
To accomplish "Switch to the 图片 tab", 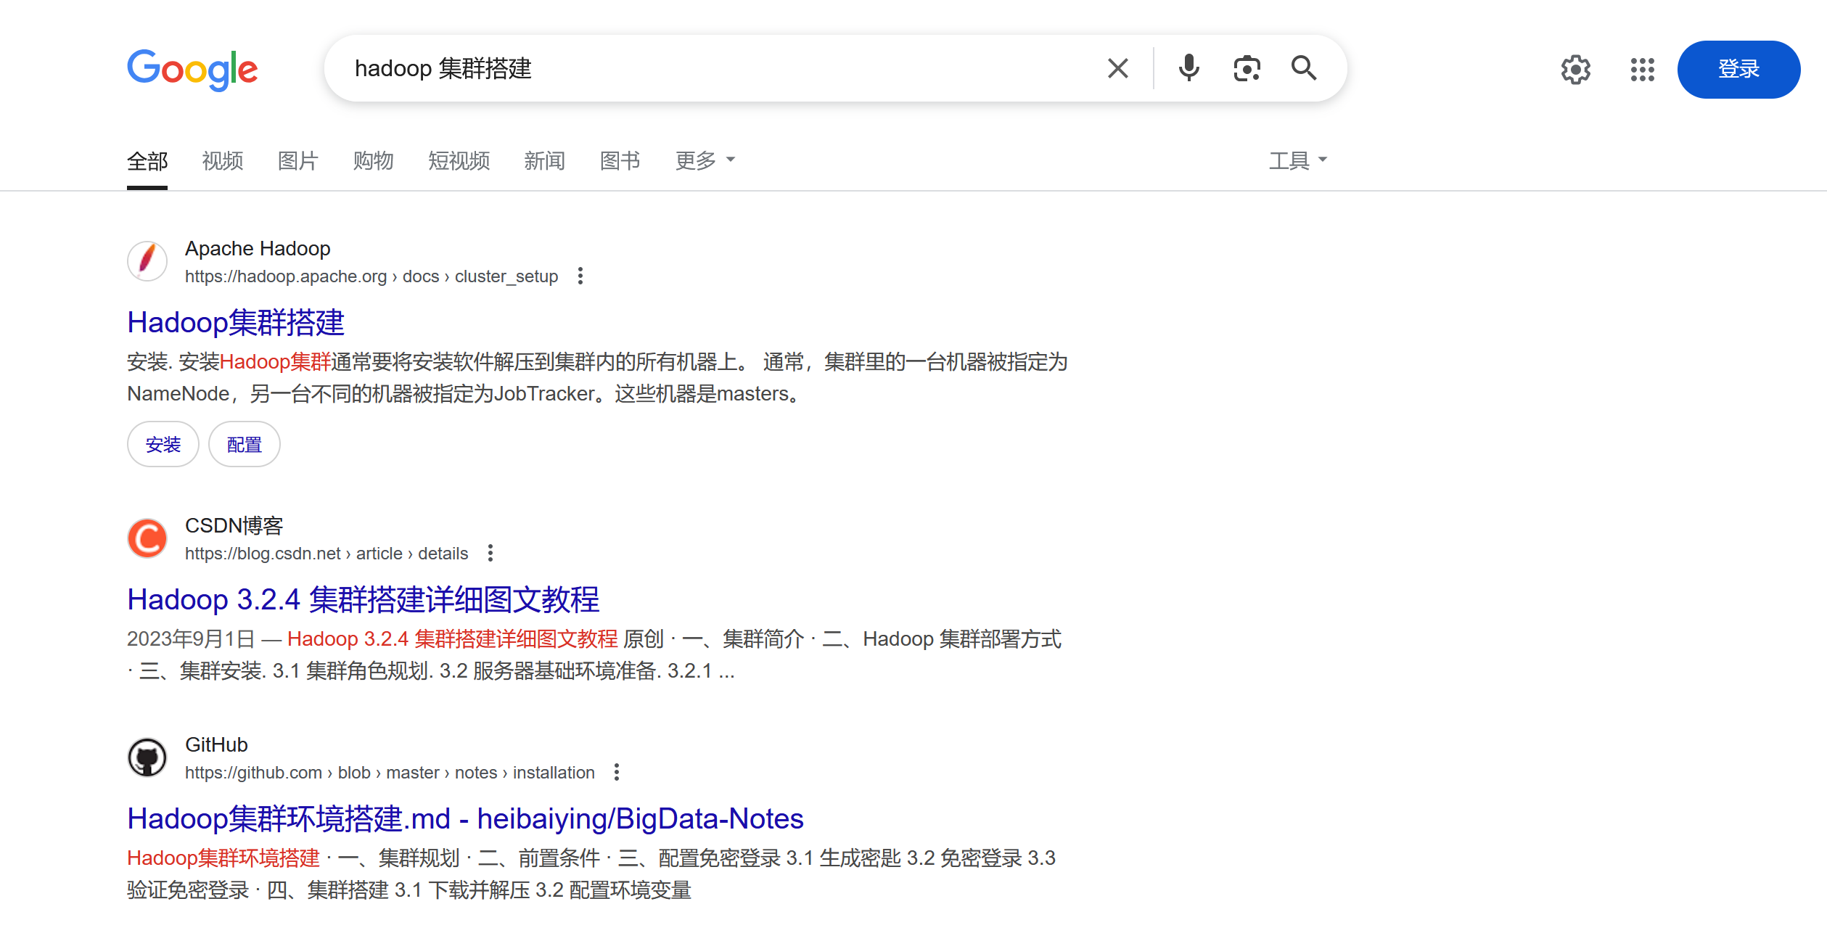I will tap(298, 160).
